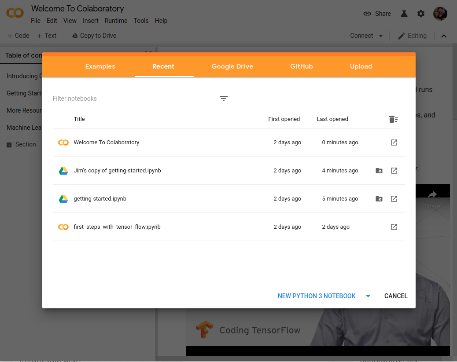
Task: Open first_steps_with_tensor_flow.ipynb notebook title
Action: (117, 227)
